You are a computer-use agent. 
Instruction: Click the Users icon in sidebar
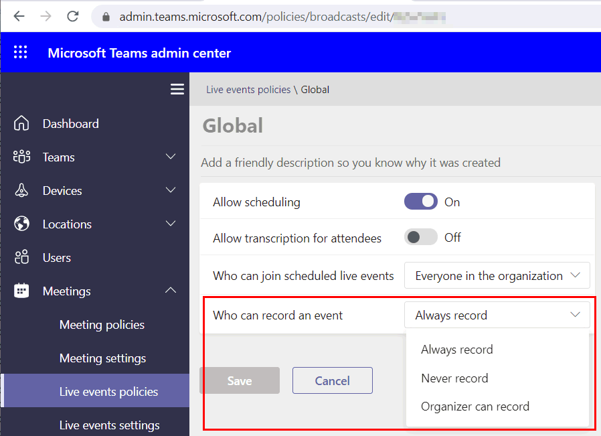(x=21, y=257)
